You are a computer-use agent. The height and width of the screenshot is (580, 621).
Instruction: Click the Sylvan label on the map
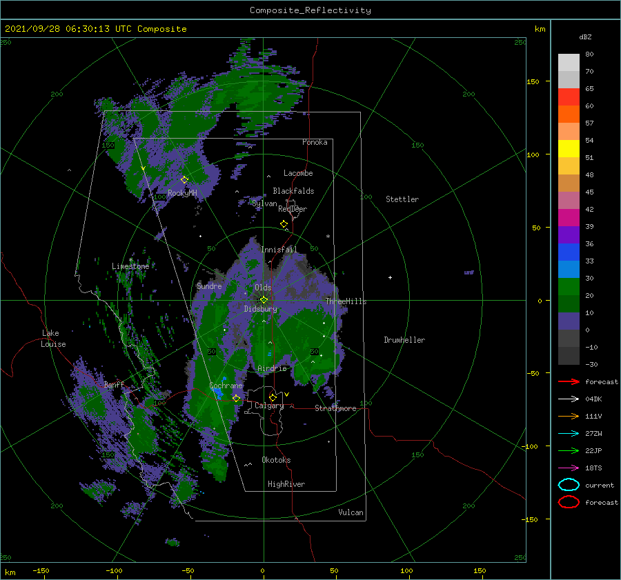pos(264,203)
